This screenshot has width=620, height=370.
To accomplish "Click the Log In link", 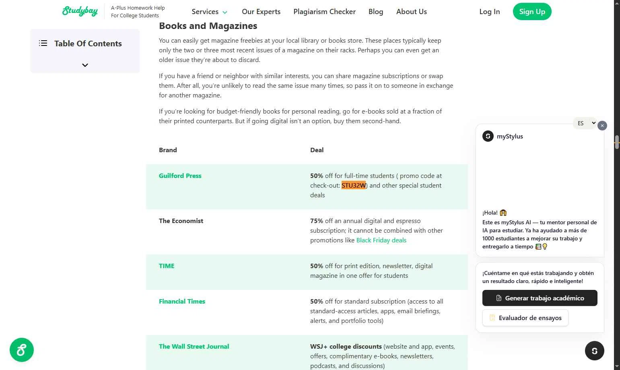I will [x=490, y=12].
